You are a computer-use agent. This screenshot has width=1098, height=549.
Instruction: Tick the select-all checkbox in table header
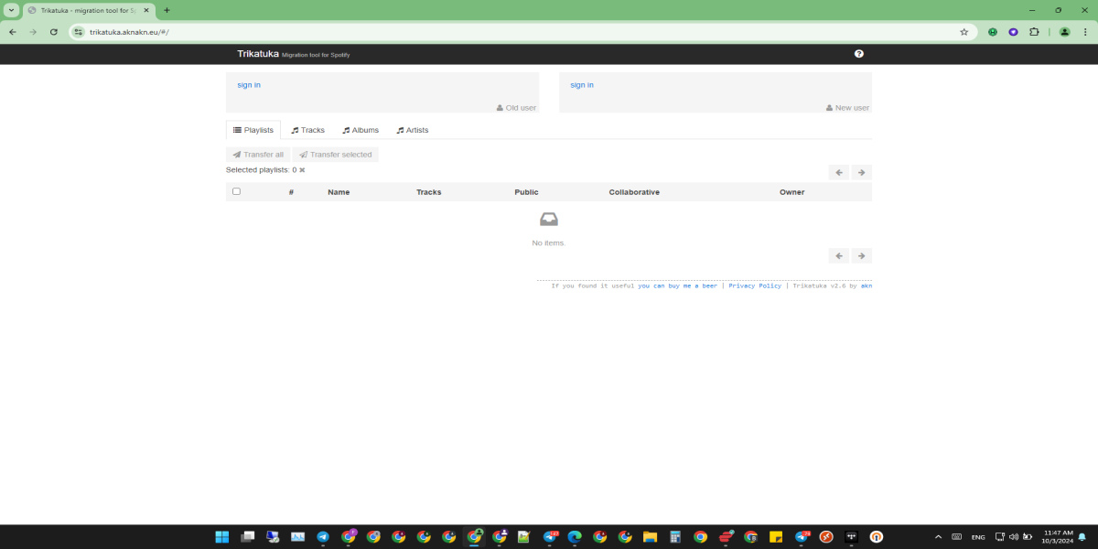pos(236,191)
